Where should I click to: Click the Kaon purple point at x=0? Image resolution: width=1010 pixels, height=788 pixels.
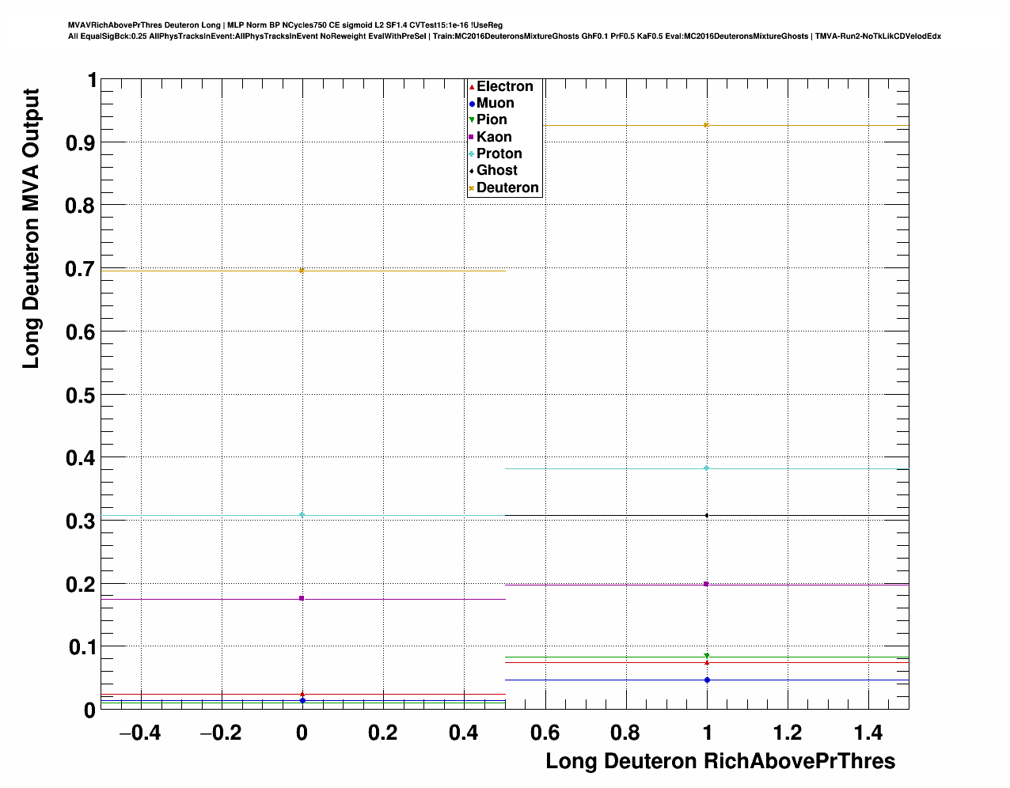(x=302, y=598)
